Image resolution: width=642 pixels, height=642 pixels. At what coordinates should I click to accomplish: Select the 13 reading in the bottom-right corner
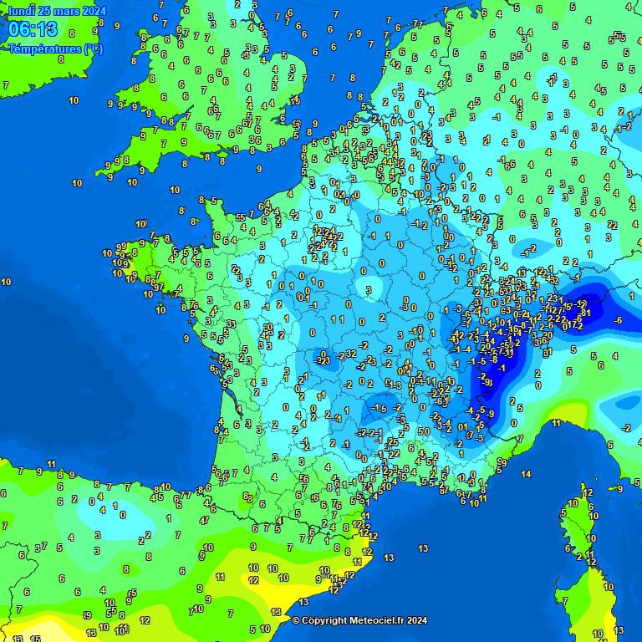618,630
